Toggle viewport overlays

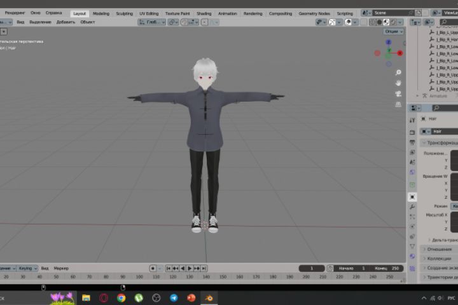coord(348,22)
